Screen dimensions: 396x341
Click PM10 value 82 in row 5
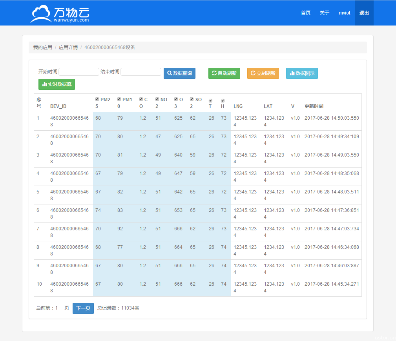point(120,192)
